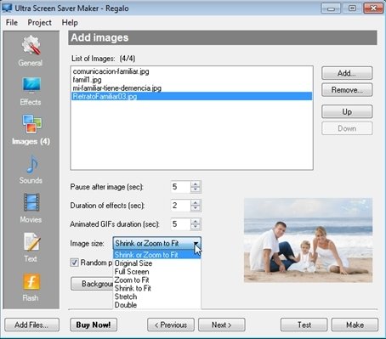This screenshot has height=339, width=386.
Task: Move image Up in the list
Action: [347, 111]
